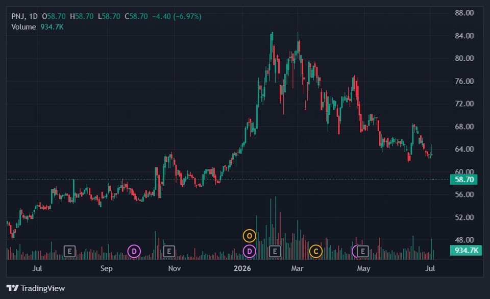The height and width of the screenshot is (299, 490).
Task: Click the PNJ, 1D symbol title
Action: (24, 16)
